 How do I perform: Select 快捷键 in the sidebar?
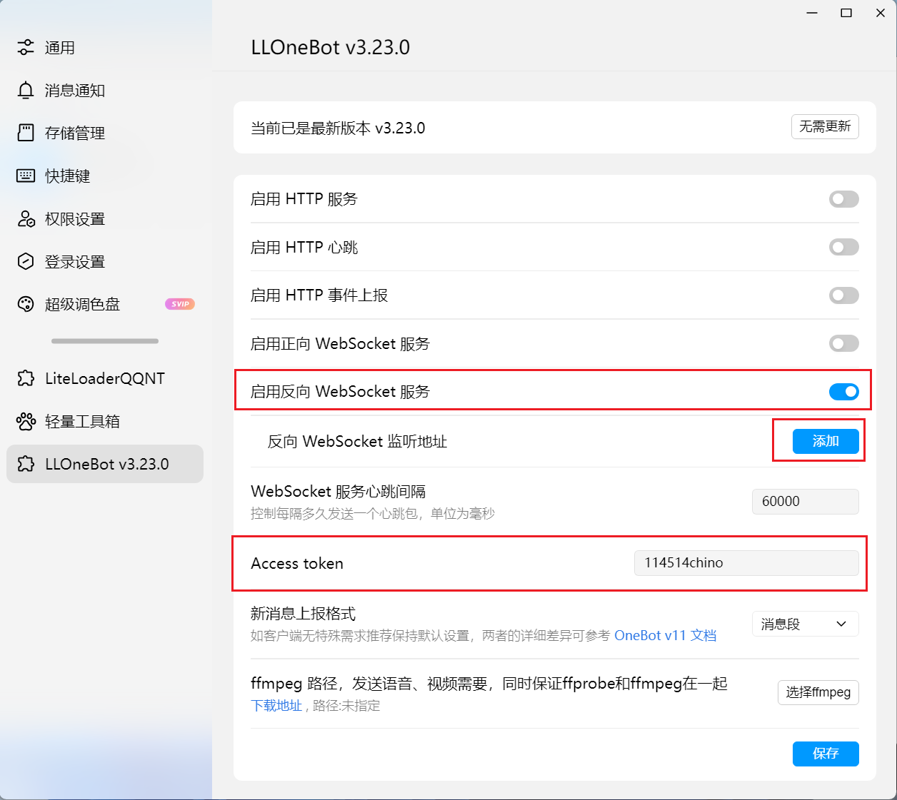[105, 176]
